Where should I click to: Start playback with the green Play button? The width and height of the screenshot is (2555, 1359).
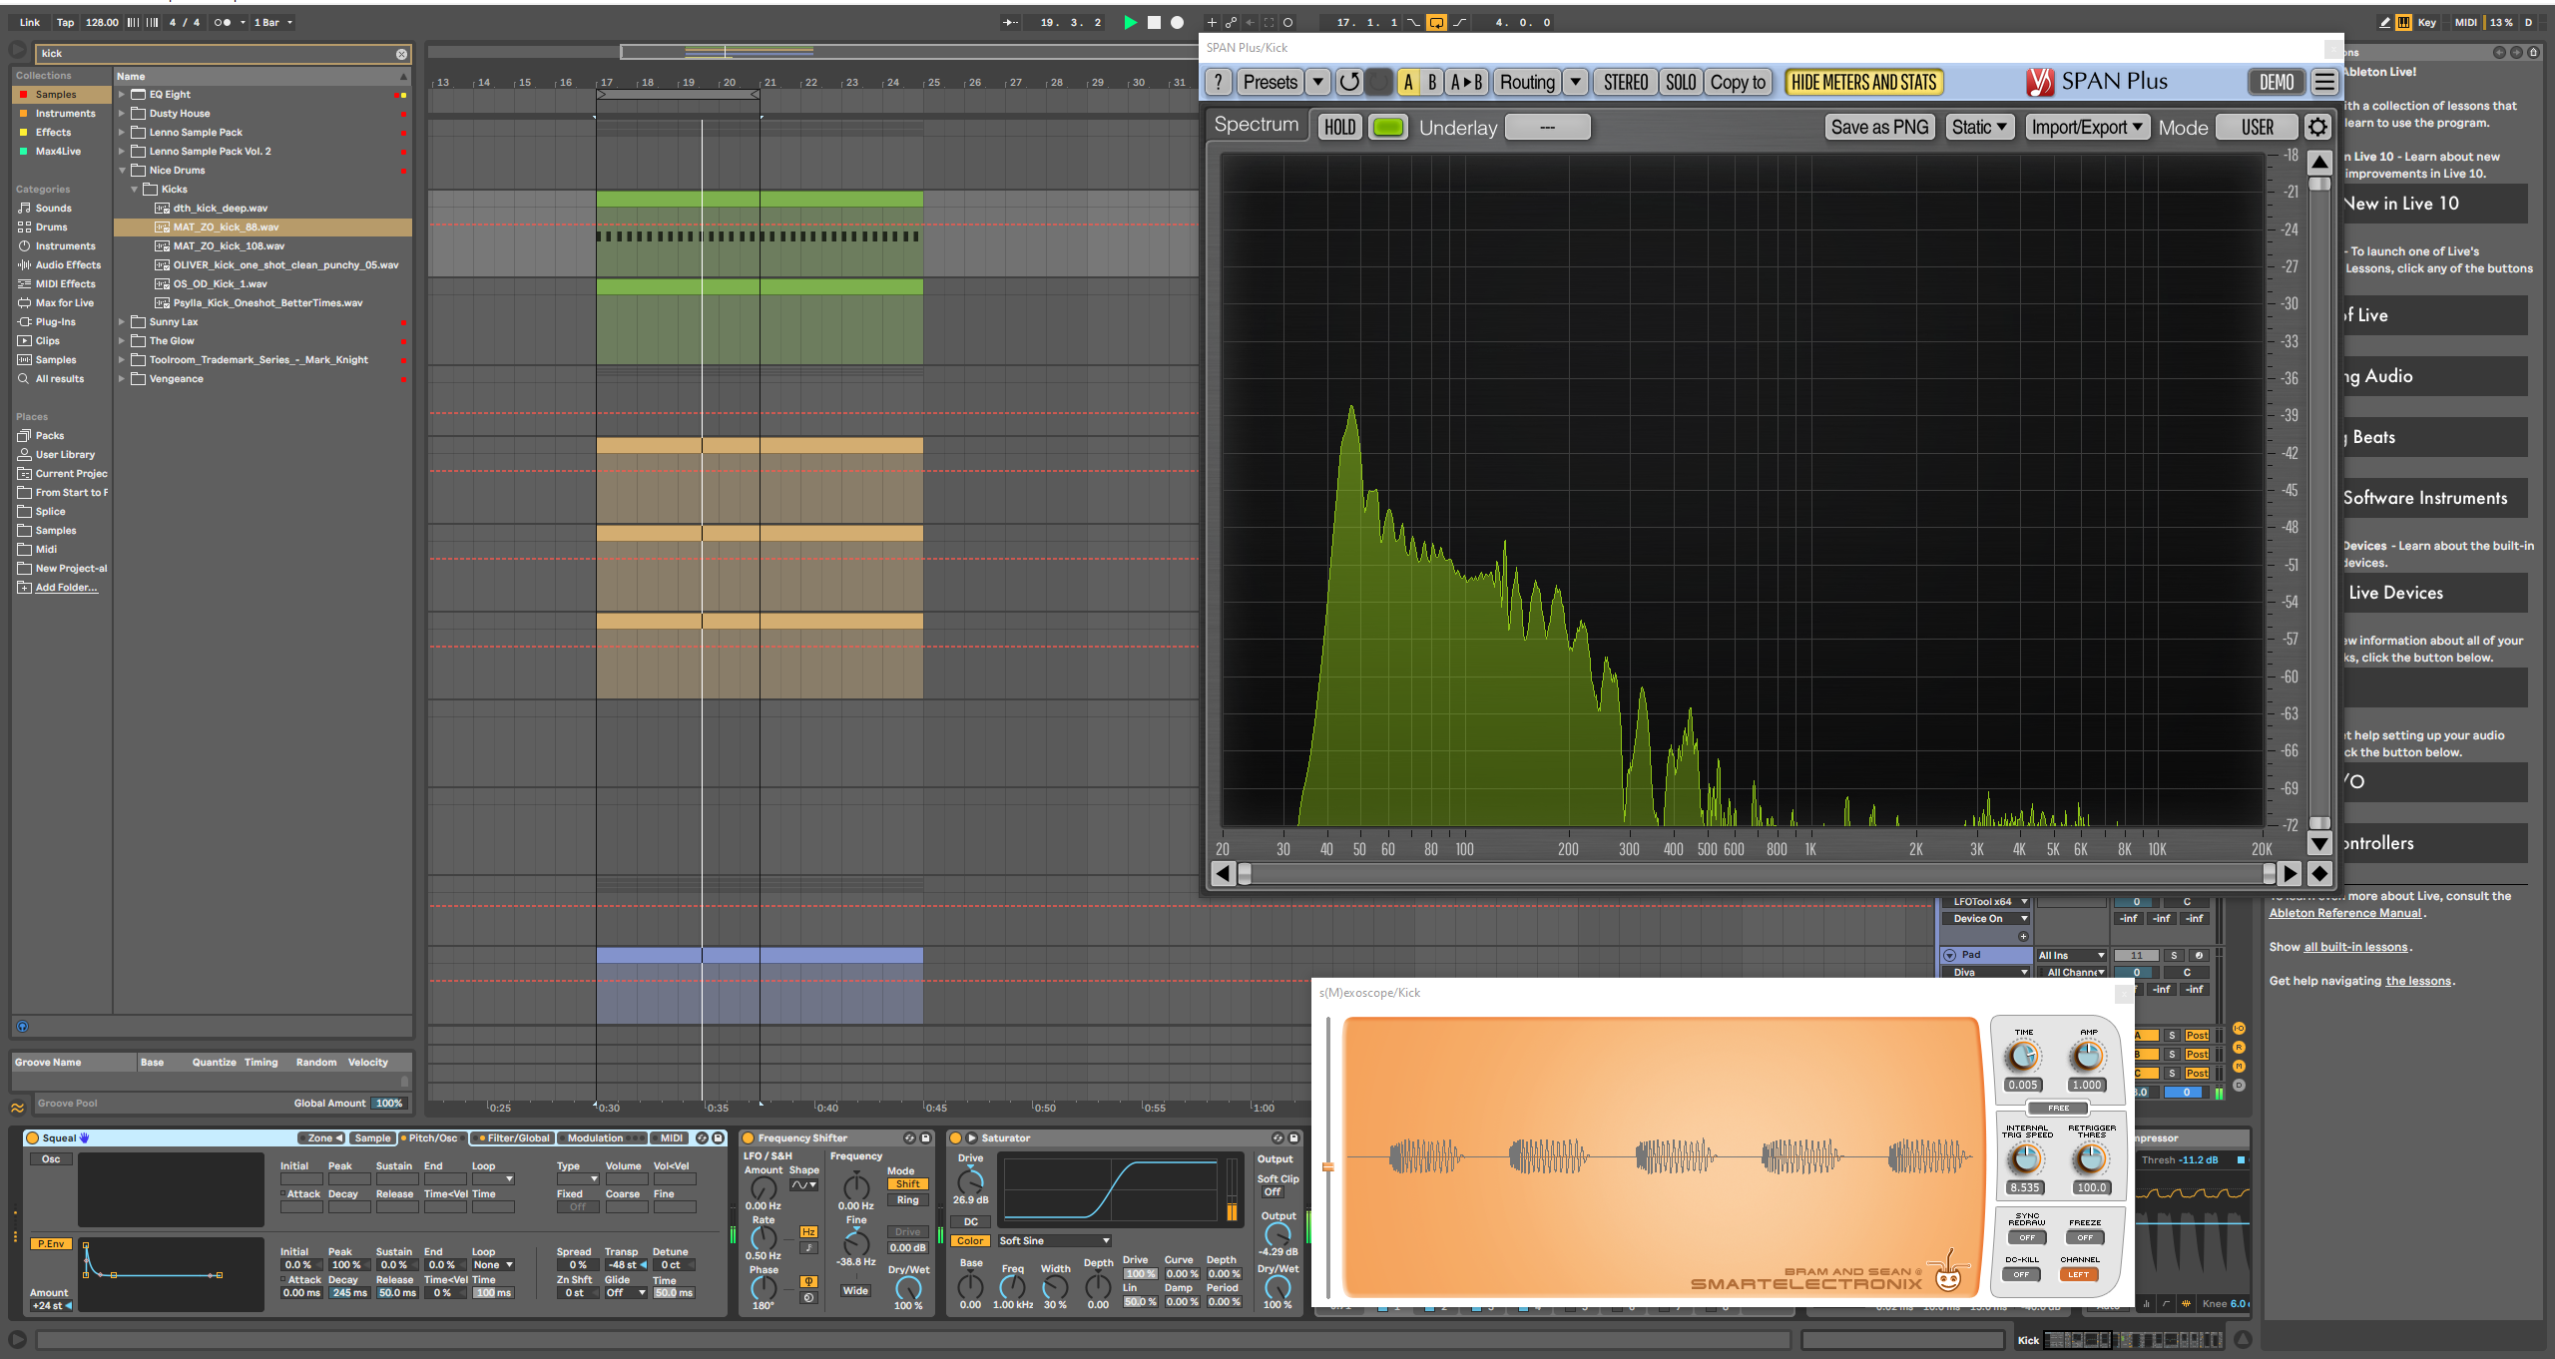coord(1130,22)
